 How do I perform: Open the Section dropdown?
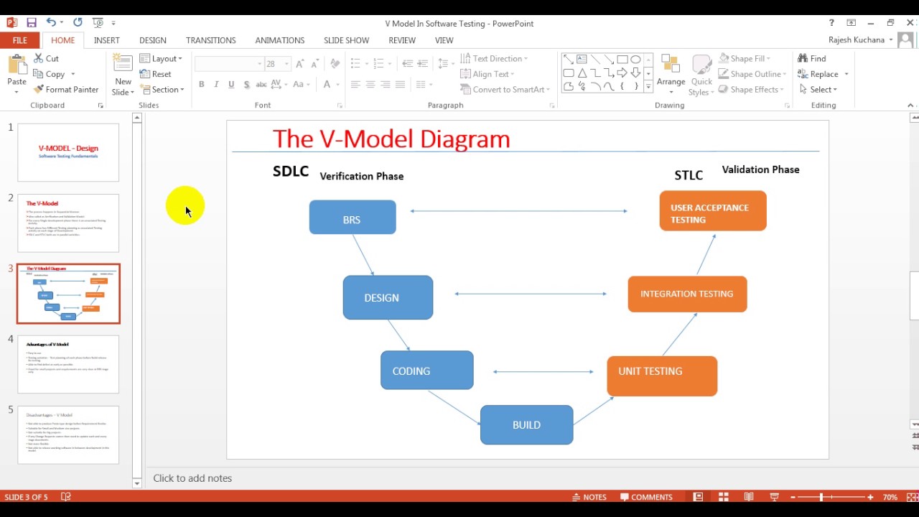tap(162, 90)
